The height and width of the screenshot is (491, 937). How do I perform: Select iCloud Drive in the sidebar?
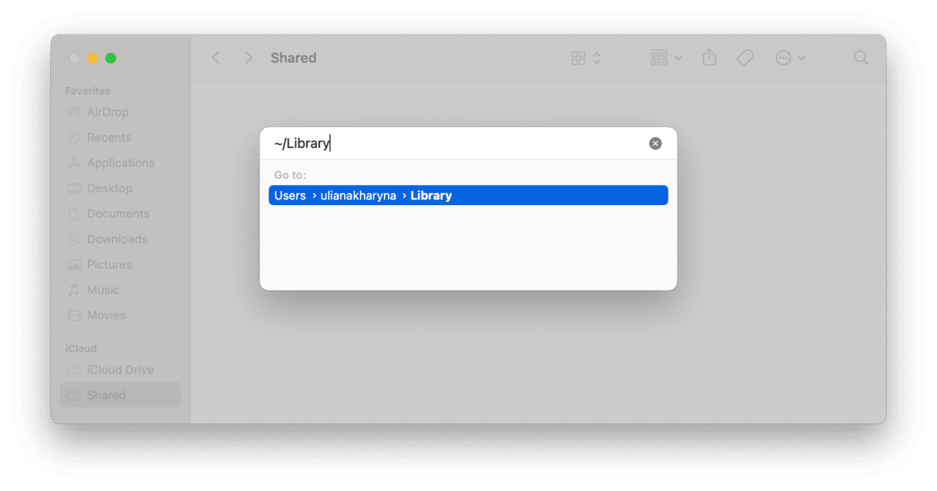[x=120, y=369]
